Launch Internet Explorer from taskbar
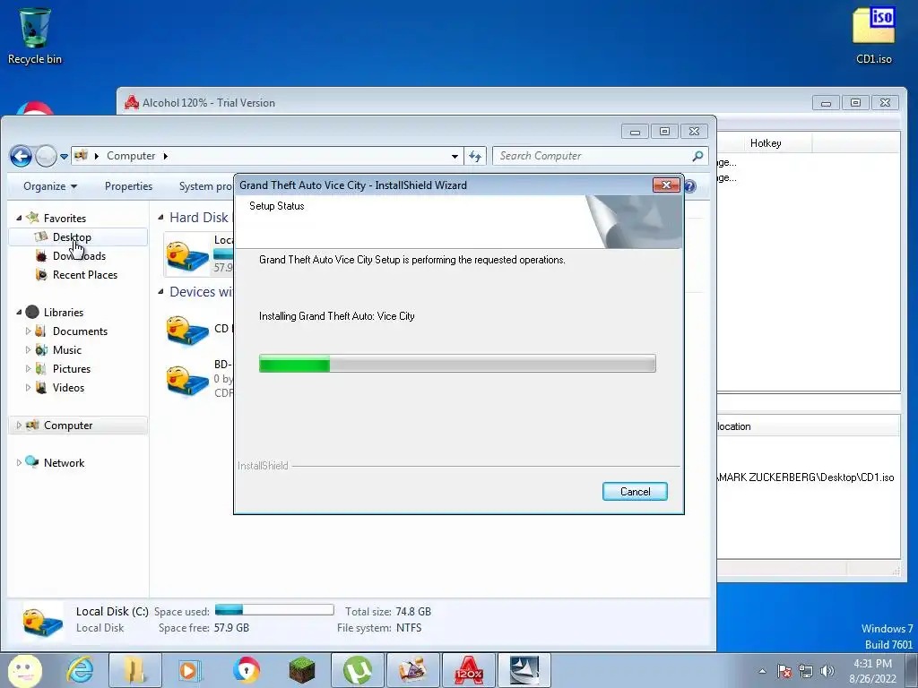 click(x=79, y=670)
